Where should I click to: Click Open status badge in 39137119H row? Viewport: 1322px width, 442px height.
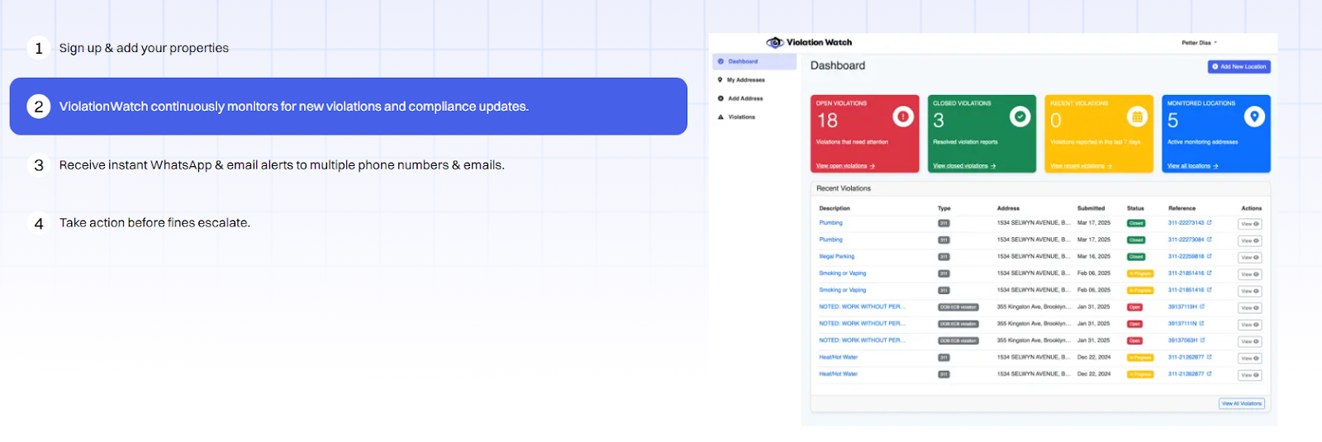point(1134,307)
